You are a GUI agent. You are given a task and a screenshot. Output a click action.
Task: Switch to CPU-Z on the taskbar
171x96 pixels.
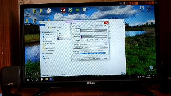(51, 79)
